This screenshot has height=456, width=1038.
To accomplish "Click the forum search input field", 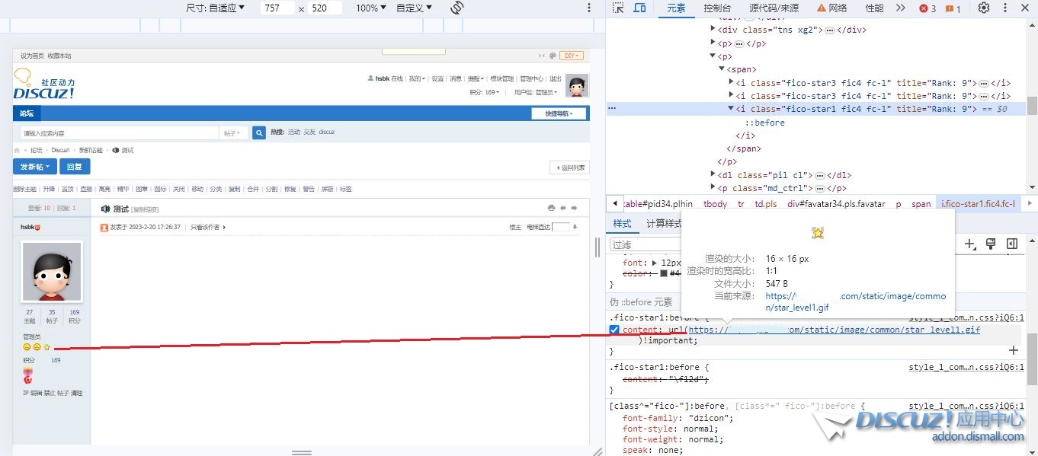I will pos(120,132).
